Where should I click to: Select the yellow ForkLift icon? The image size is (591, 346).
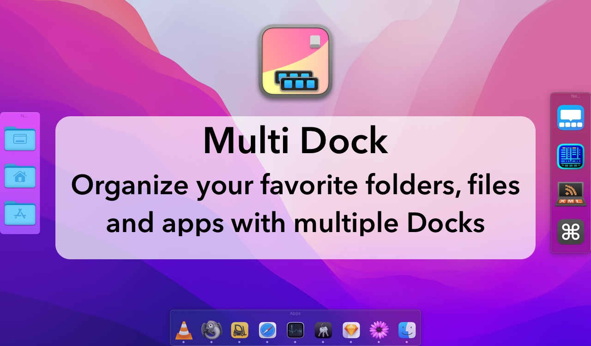click(240, 330)
